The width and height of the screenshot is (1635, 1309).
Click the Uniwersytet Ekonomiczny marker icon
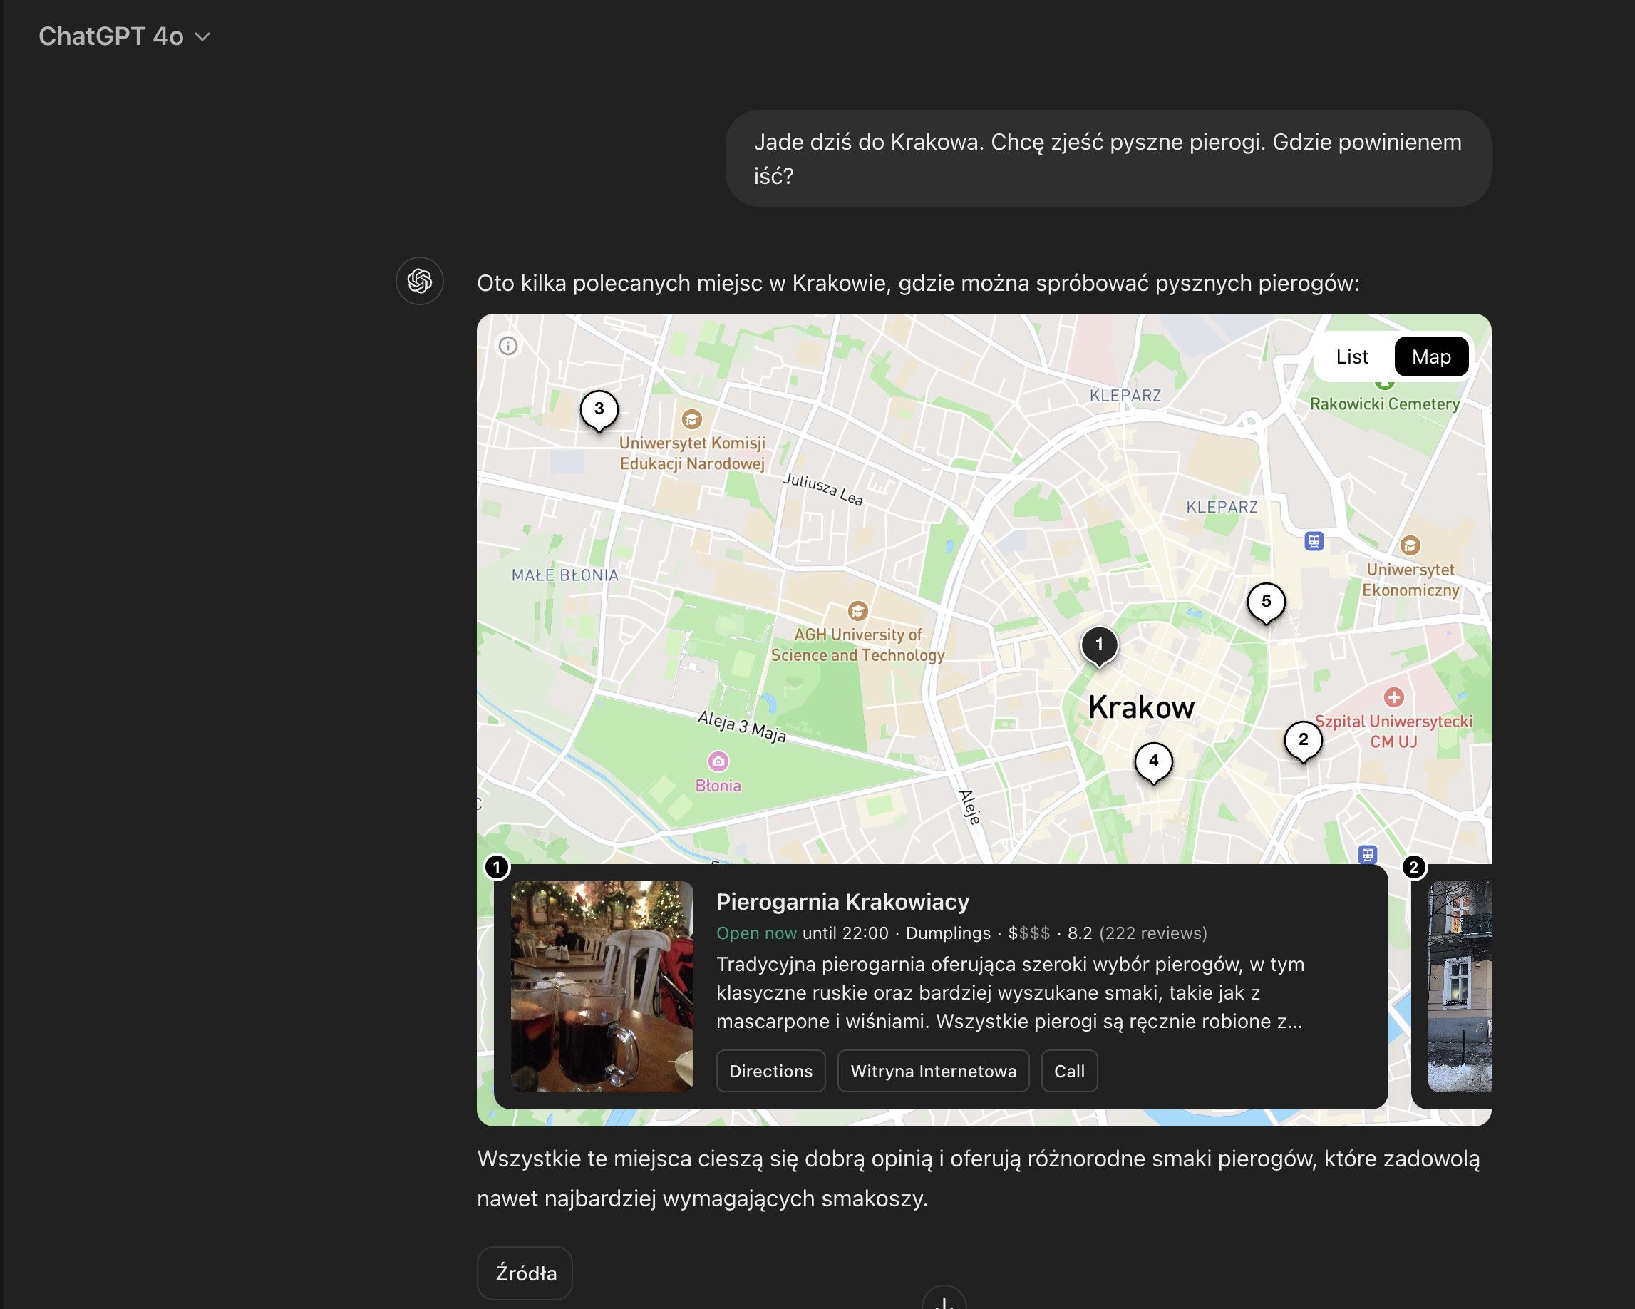coord(1410,545)
